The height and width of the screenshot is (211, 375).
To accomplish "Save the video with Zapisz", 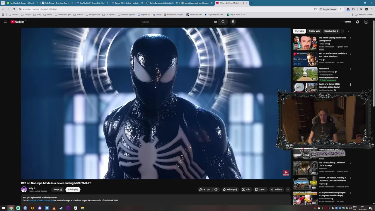I will click(x=260, y=190).
